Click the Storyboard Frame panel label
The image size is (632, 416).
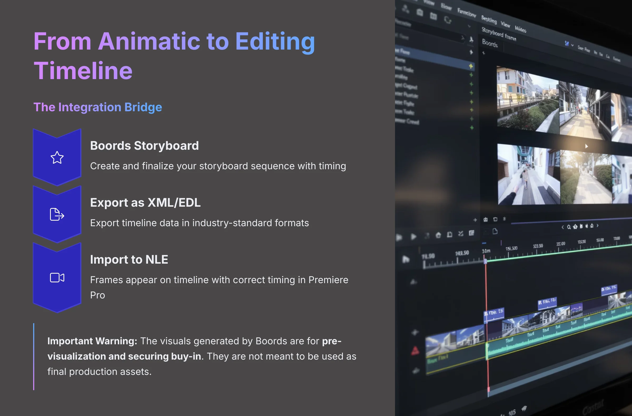pyautogui.click(x=499, y=34)
